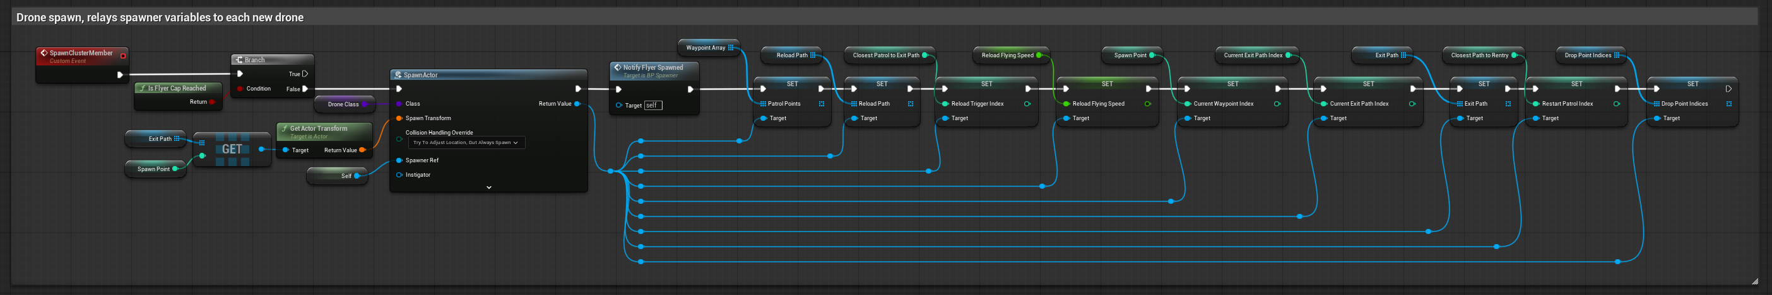Click the Instigator pin on SpawnActor

(x=399, y=175)
